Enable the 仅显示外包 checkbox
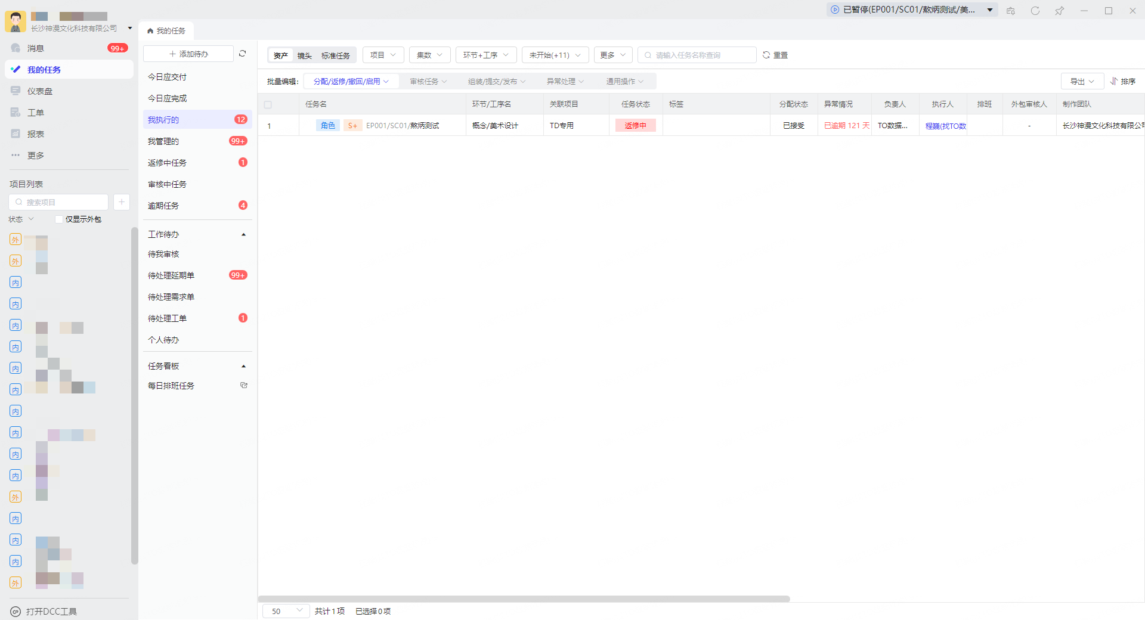Viewport: 1145px width, 620px height. (59, 219)
